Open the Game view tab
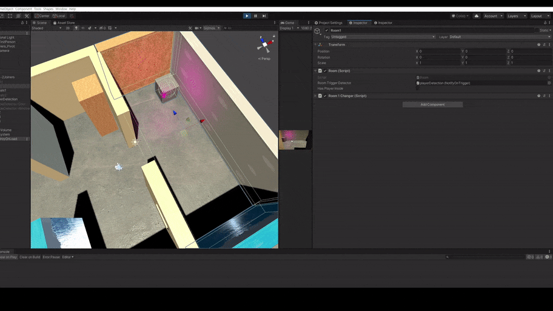 pyautogui.click(x=287, y=22)
